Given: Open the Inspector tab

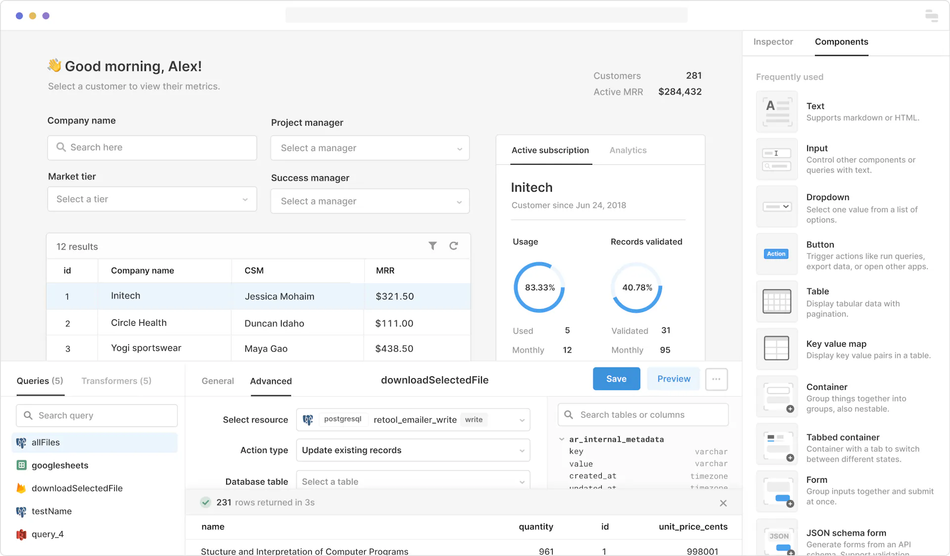Looking at the screenshot, I should [x=773, y=42].
